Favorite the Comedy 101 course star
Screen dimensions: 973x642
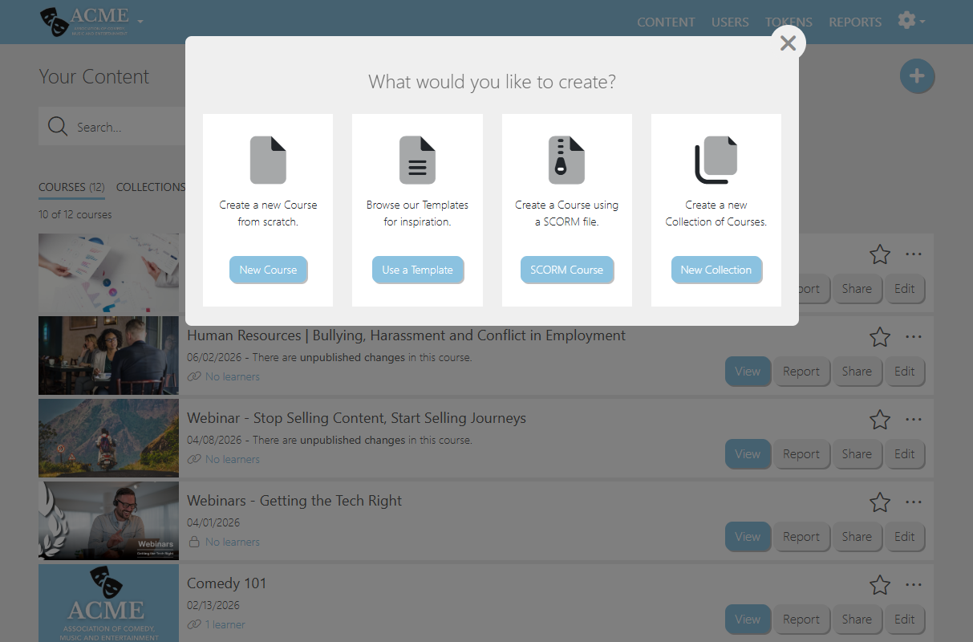coord(880,585)
